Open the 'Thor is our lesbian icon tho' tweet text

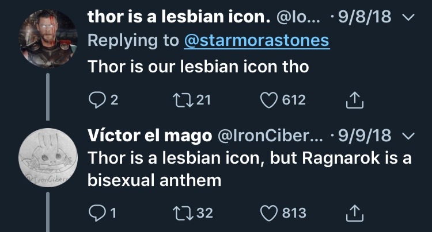[198, 67]
